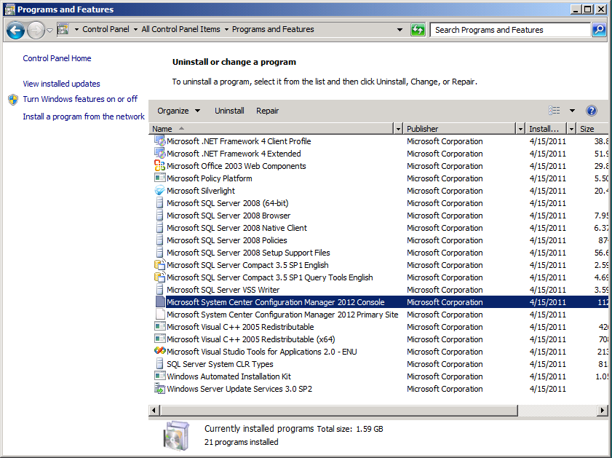Click the Microsoft Policy Platform icon

(x=159, y=178)
